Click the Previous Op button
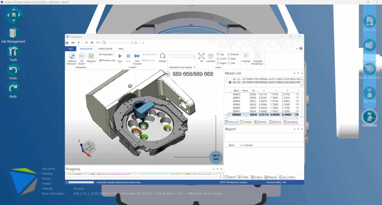This screenshot has height=205, width=382. [107, 60]
